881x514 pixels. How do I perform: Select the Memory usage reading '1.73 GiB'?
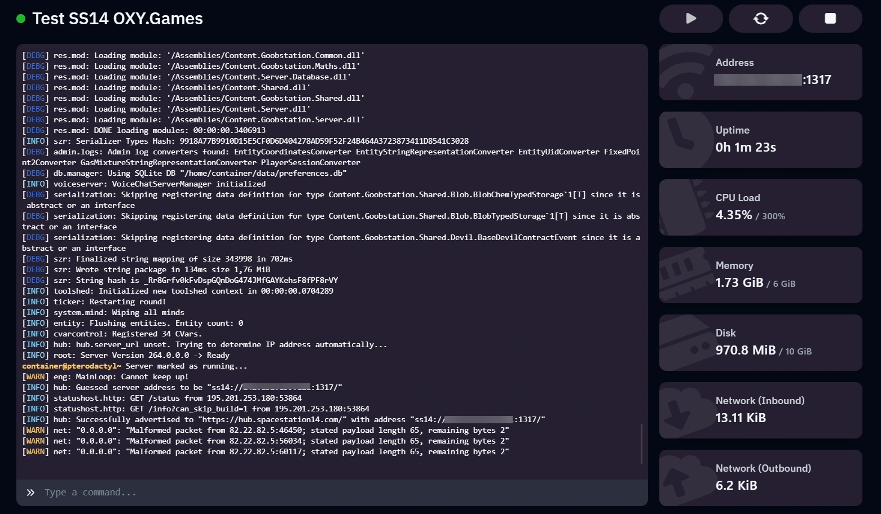coord(739,282)
